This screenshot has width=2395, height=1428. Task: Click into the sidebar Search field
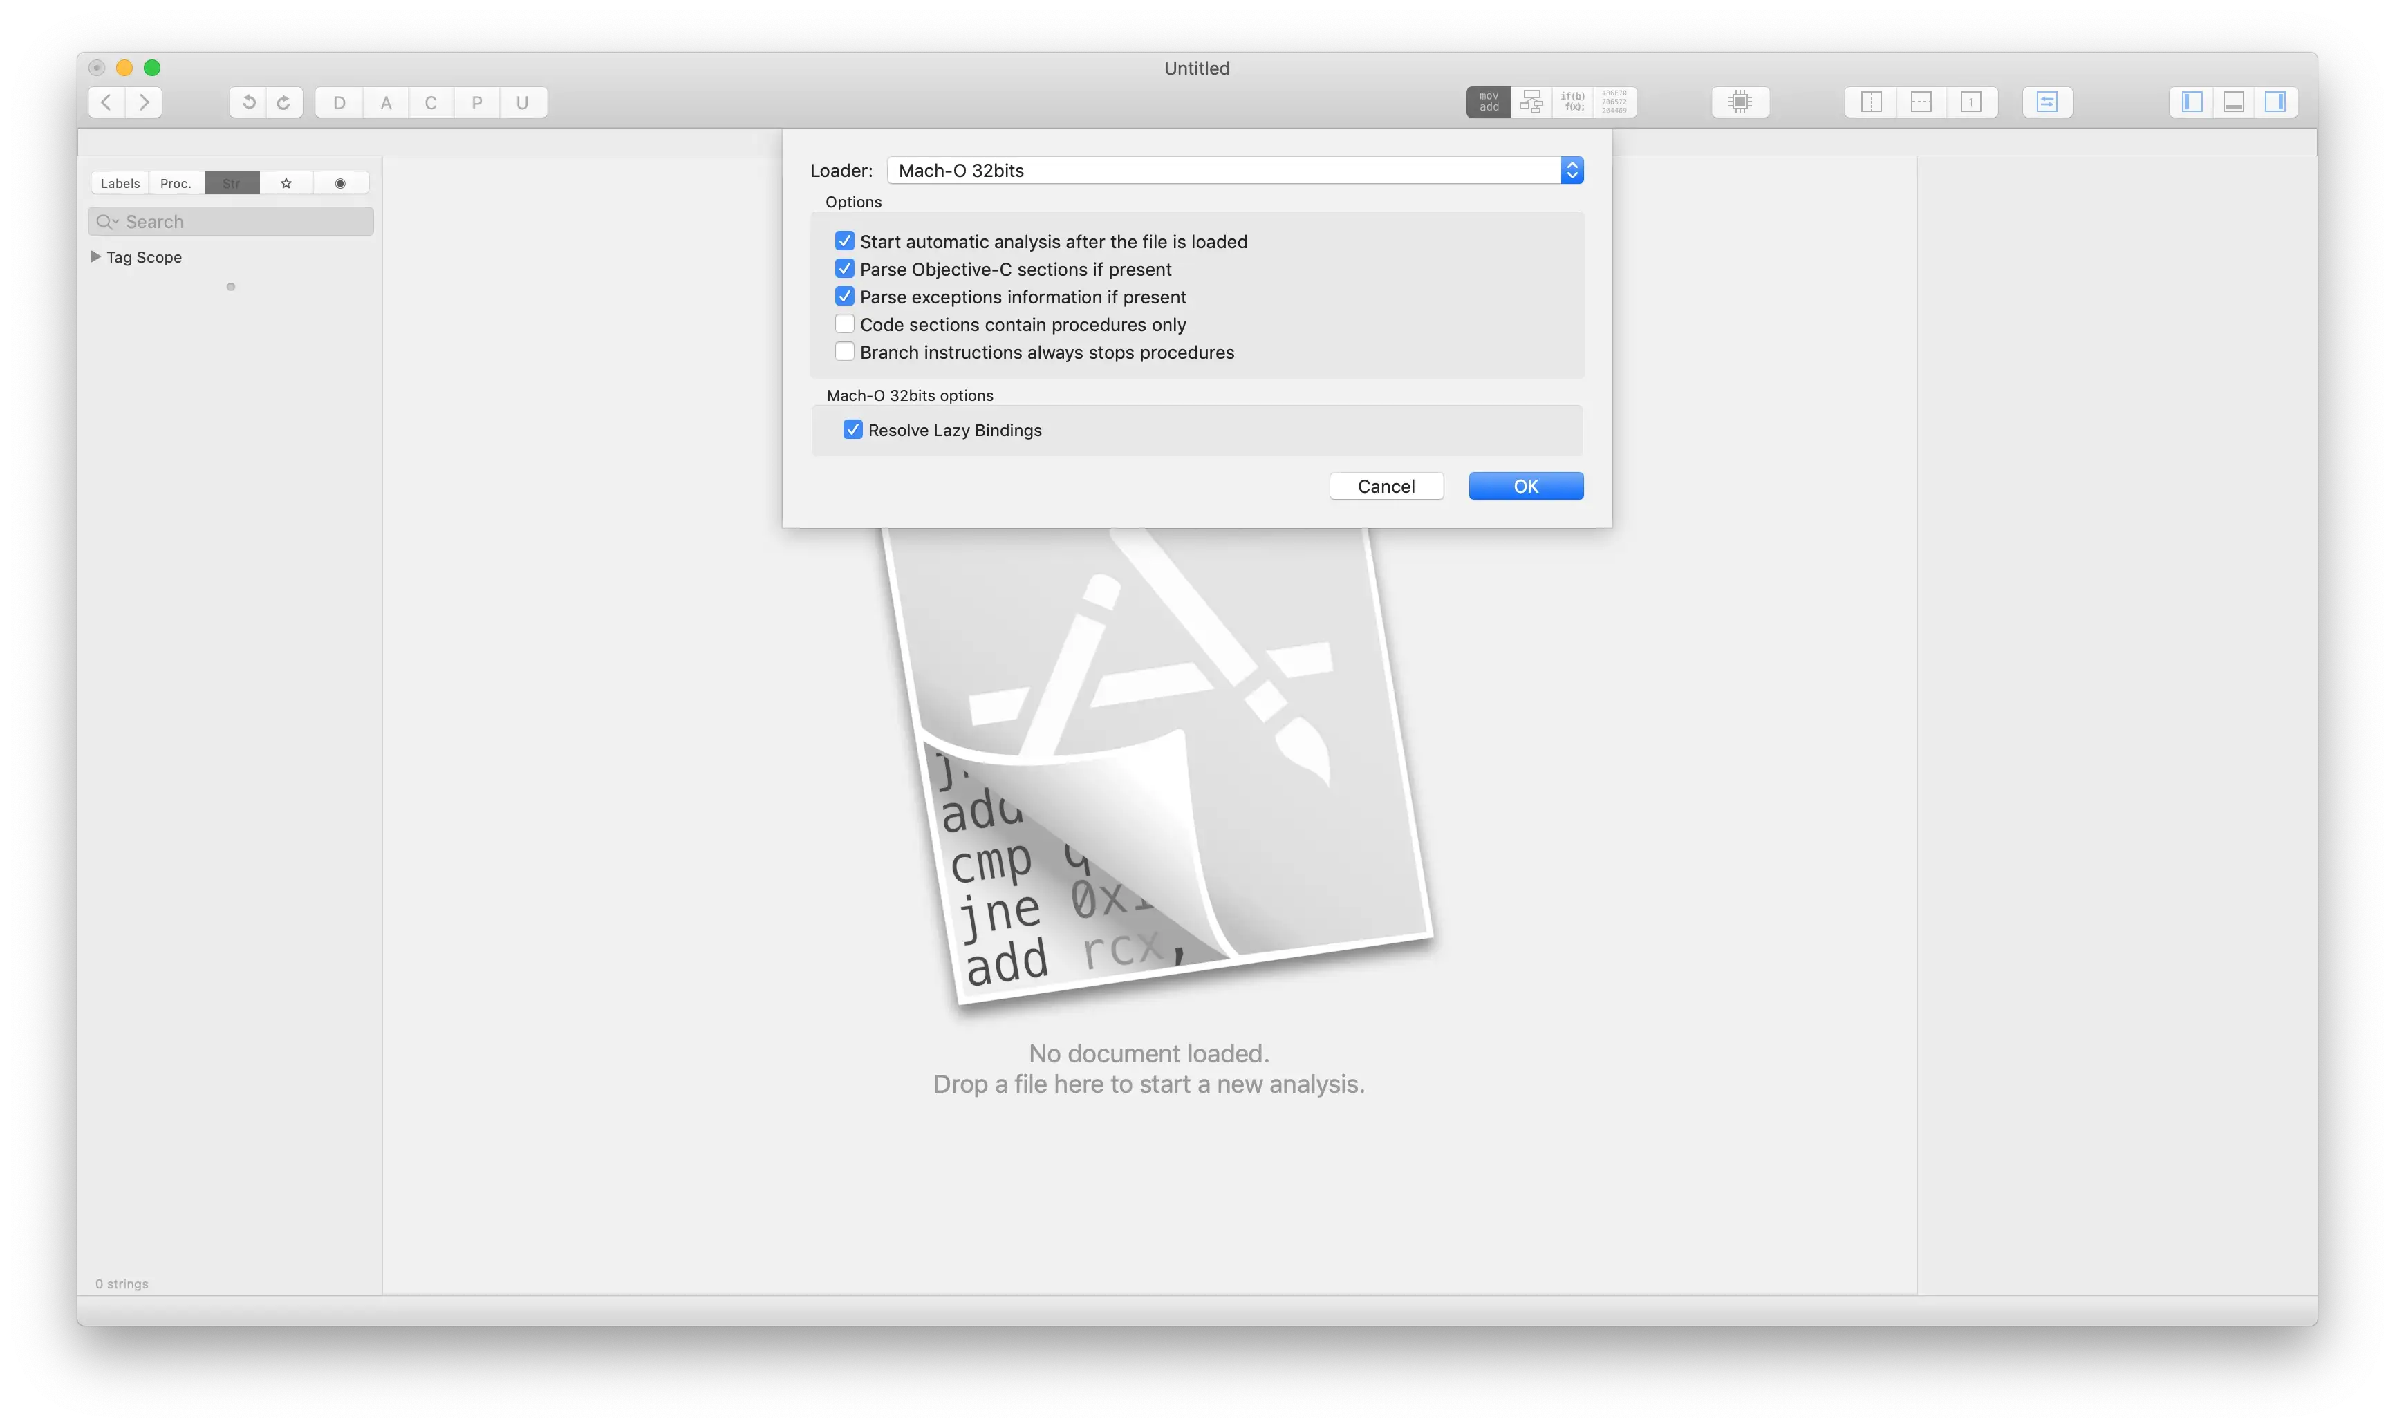231,223
